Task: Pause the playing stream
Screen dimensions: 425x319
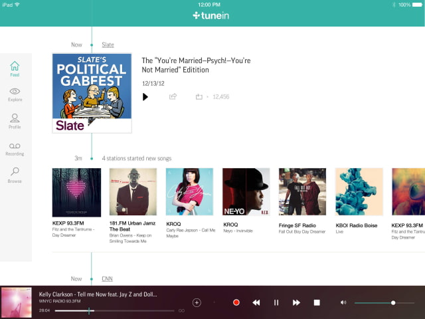Action: click(x=276, y=302)
